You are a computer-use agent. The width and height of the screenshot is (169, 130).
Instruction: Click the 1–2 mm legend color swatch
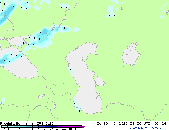pyautogui.click(x=17, y=127)
